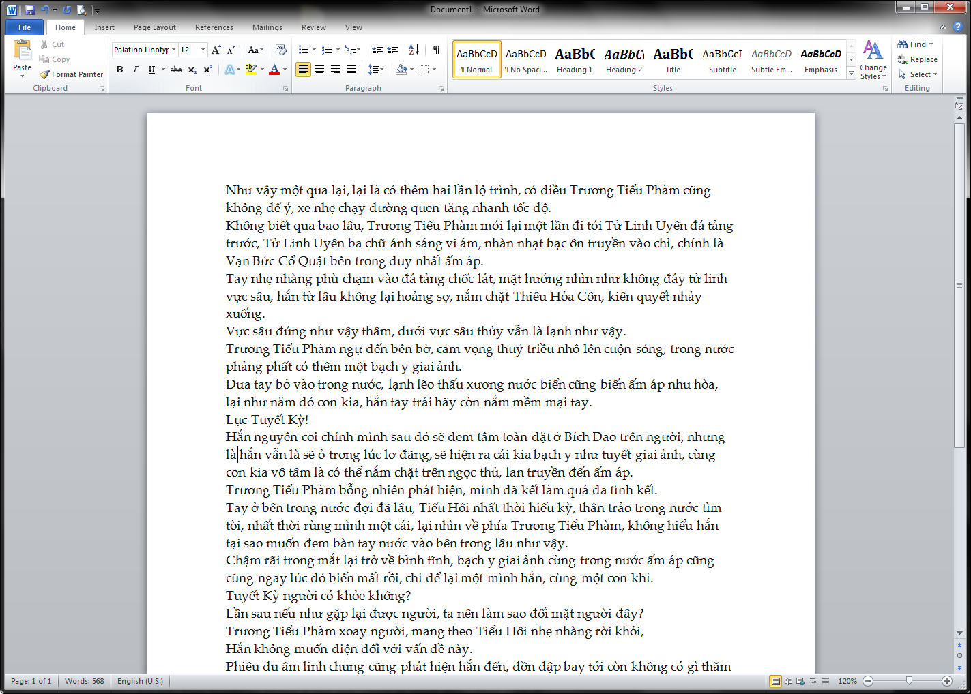
Task: Click the Grow Font icon
Action: (216, 50)
